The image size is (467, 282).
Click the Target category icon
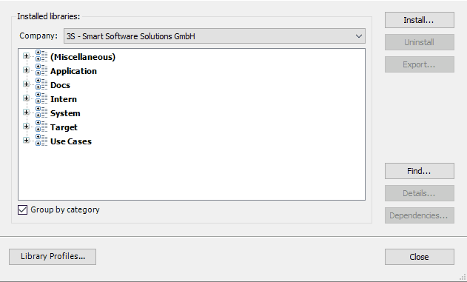(41, 126)
